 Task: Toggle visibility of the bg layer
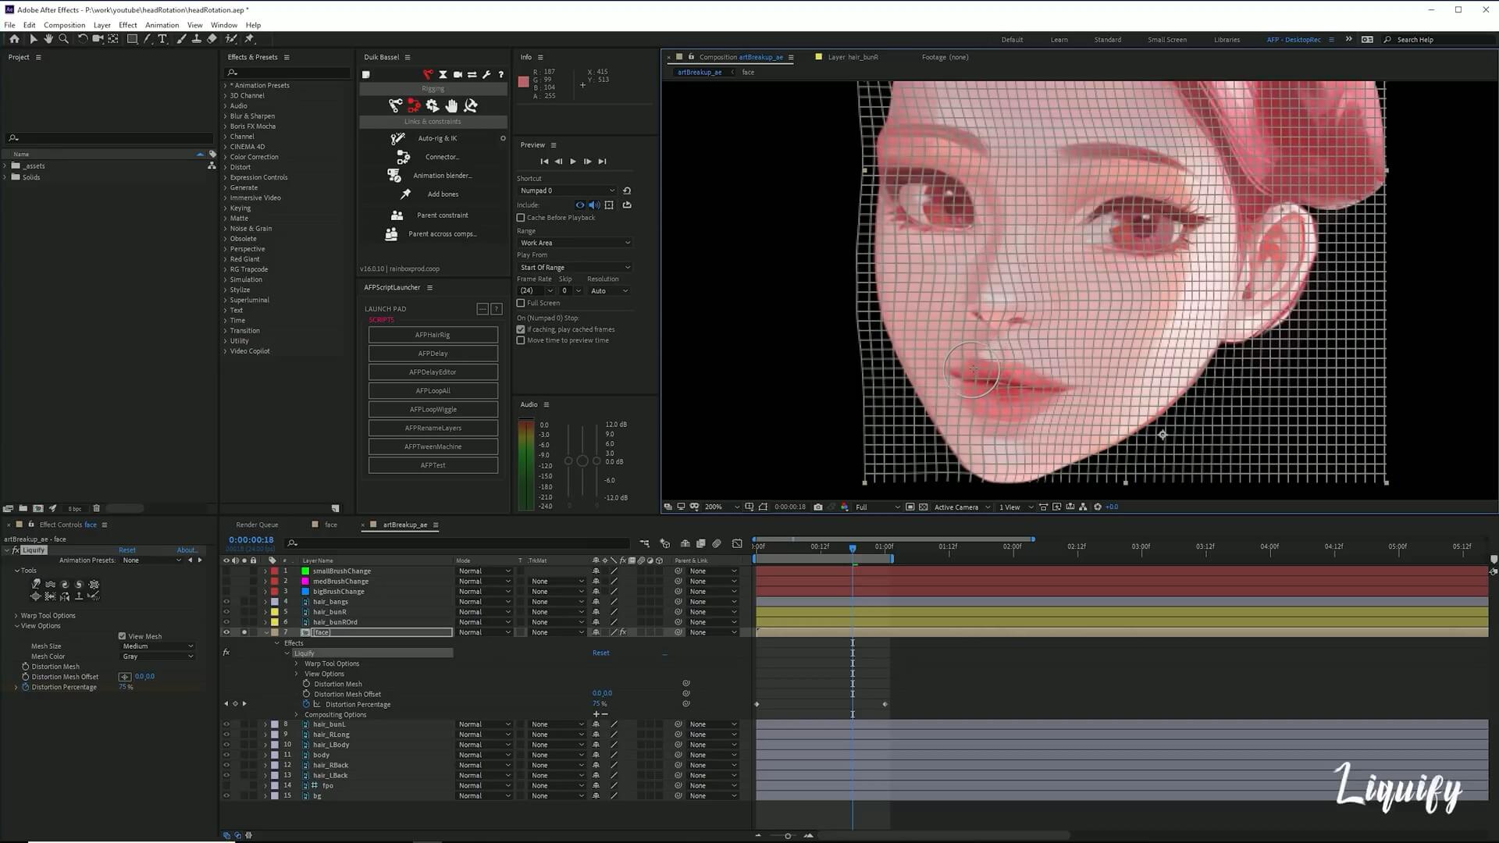(226, 796)
